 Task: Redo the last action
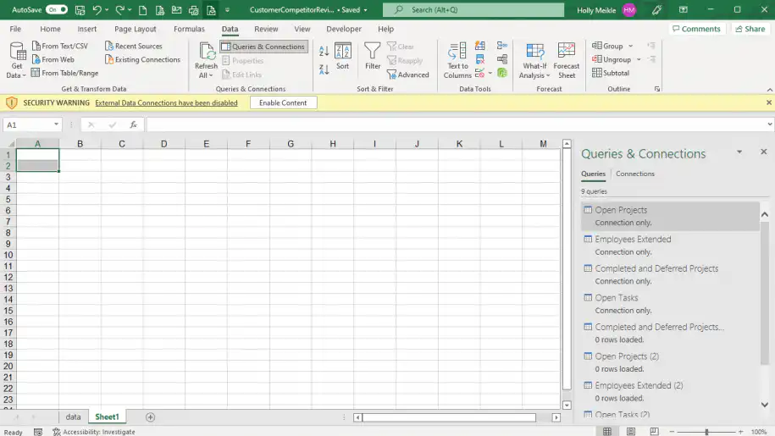pyautogui.click(x=120, y=10)
